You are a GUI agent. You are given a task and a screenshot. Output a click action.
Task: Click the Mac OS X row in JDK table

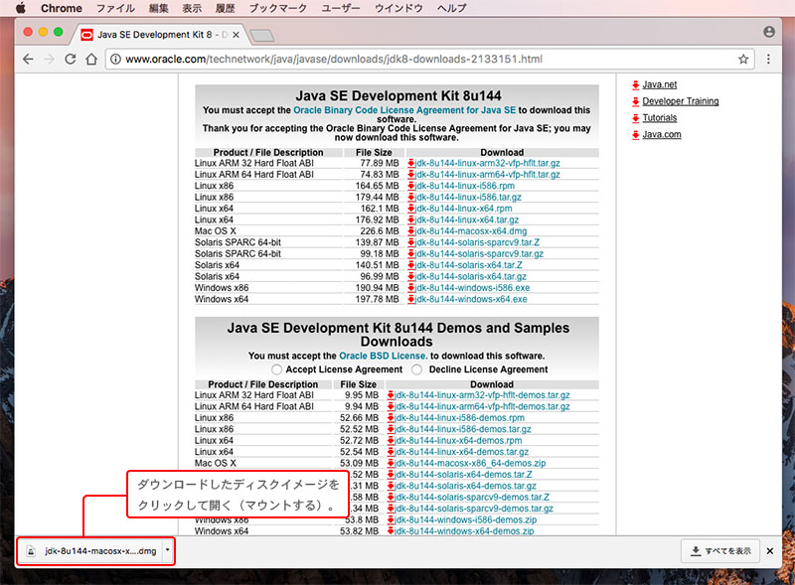(397, 231)
